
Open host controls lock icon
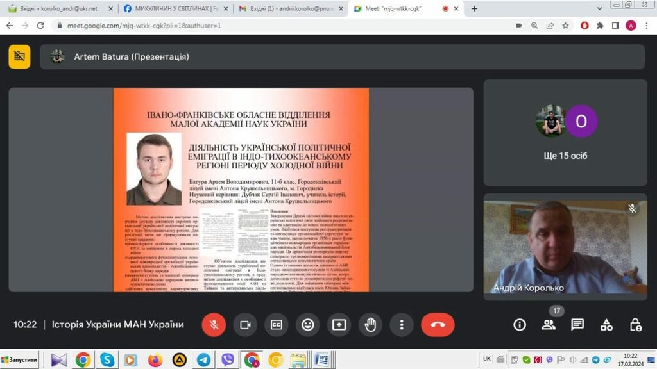pyautogui.click(x=635, y=325)
